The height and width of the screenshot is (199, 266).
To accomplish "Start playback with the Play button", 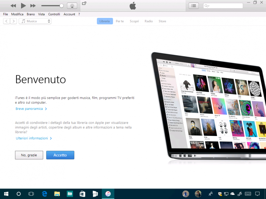I will pos(23,6).
